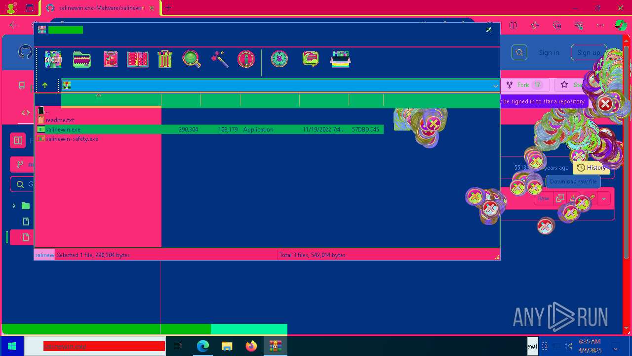Click the WinRAR Add to archive icon
632x356 pixels.
click(53, 59)
